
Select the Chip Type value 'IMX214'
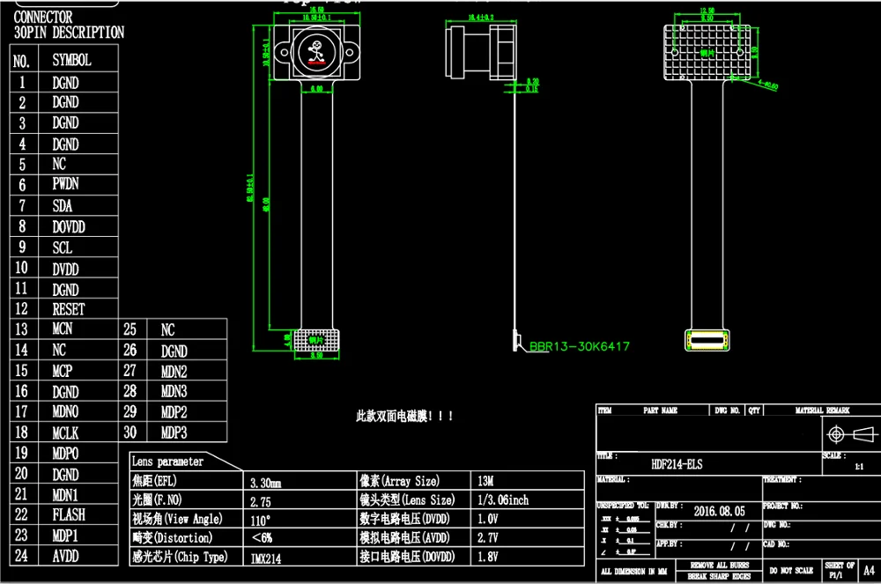[x=266, y=558]
